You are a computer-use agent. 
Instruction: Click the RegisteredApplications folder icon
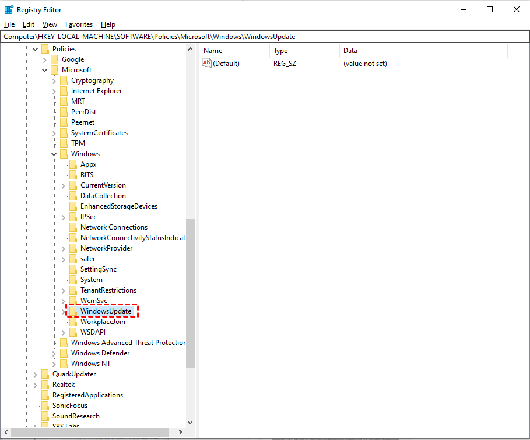(x=45, y=395)
